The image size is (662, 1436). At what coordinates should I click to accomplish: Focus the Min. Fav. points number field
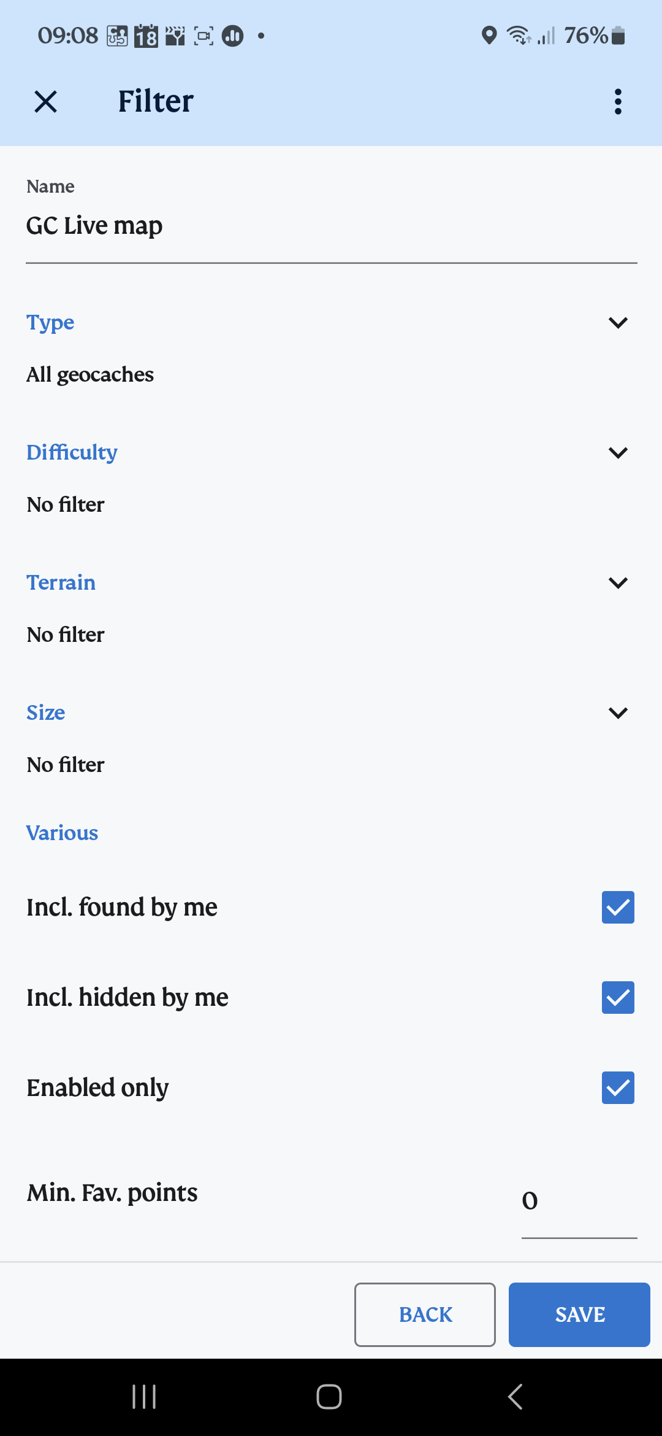point(579,1200)
